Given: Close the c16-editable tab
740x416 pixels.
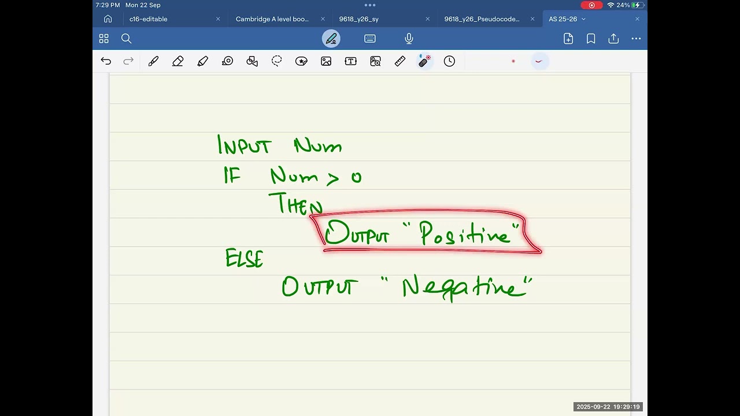Looking at the screenshot, I should [218, 19].
